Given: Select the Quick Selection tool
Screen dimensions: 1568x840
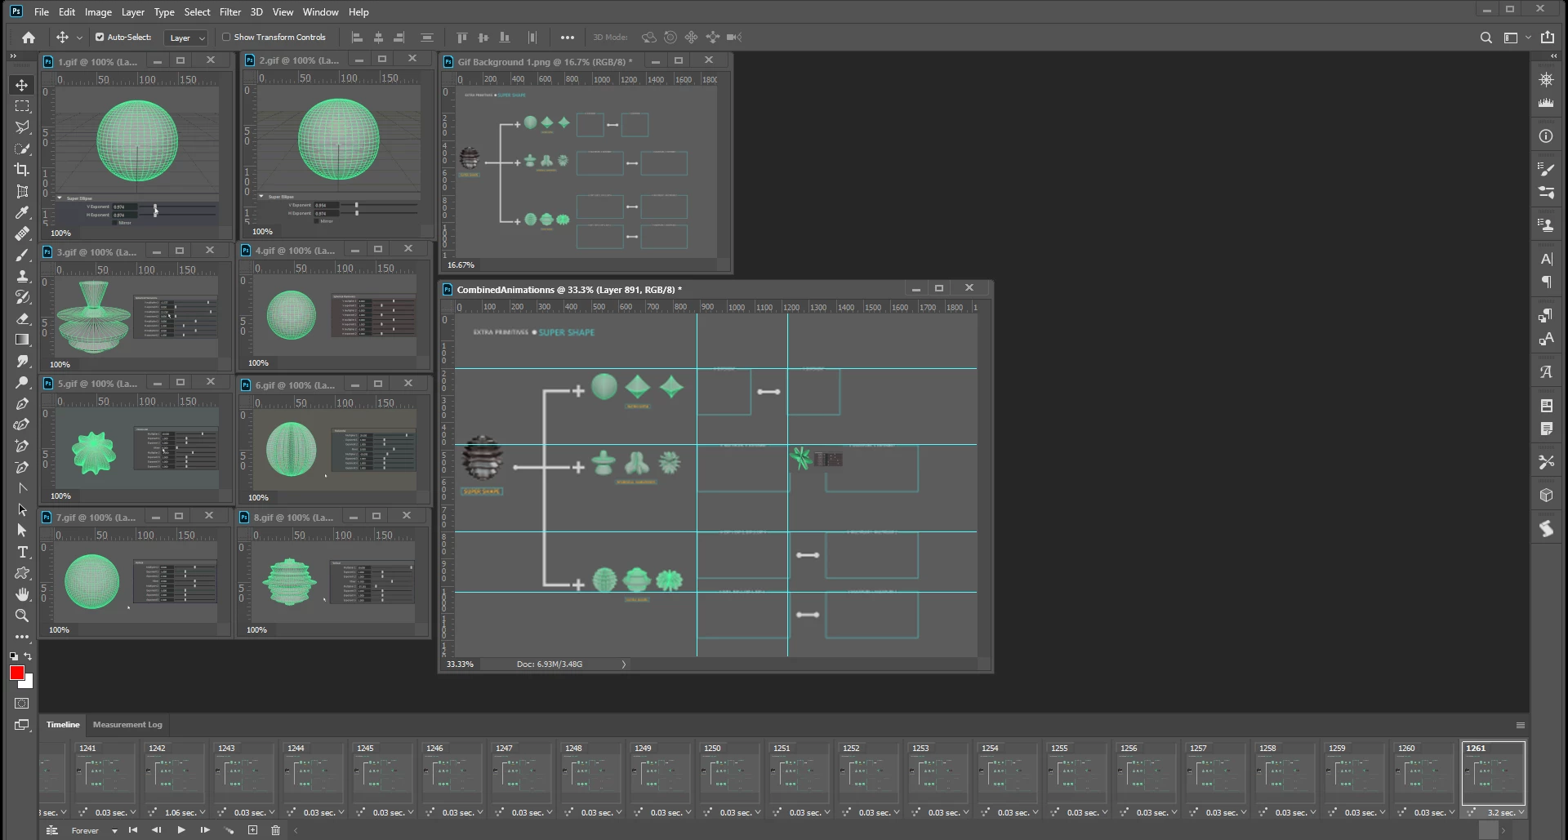Looking at the screenshot, I should [x=22, y=149].
